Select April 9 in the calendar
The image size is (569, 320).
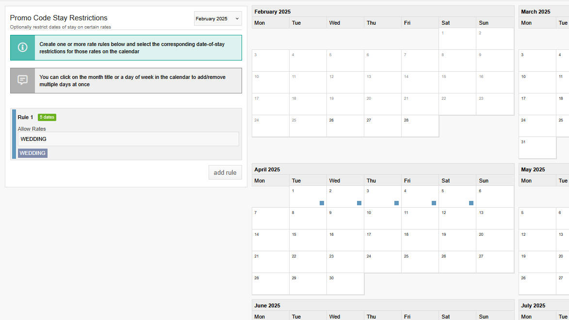pos(345,218)
